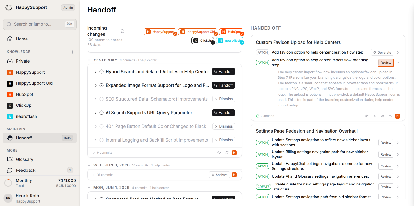
Task: Click the Analyze button for Jun 3 commits
Action: click(219, 175)
